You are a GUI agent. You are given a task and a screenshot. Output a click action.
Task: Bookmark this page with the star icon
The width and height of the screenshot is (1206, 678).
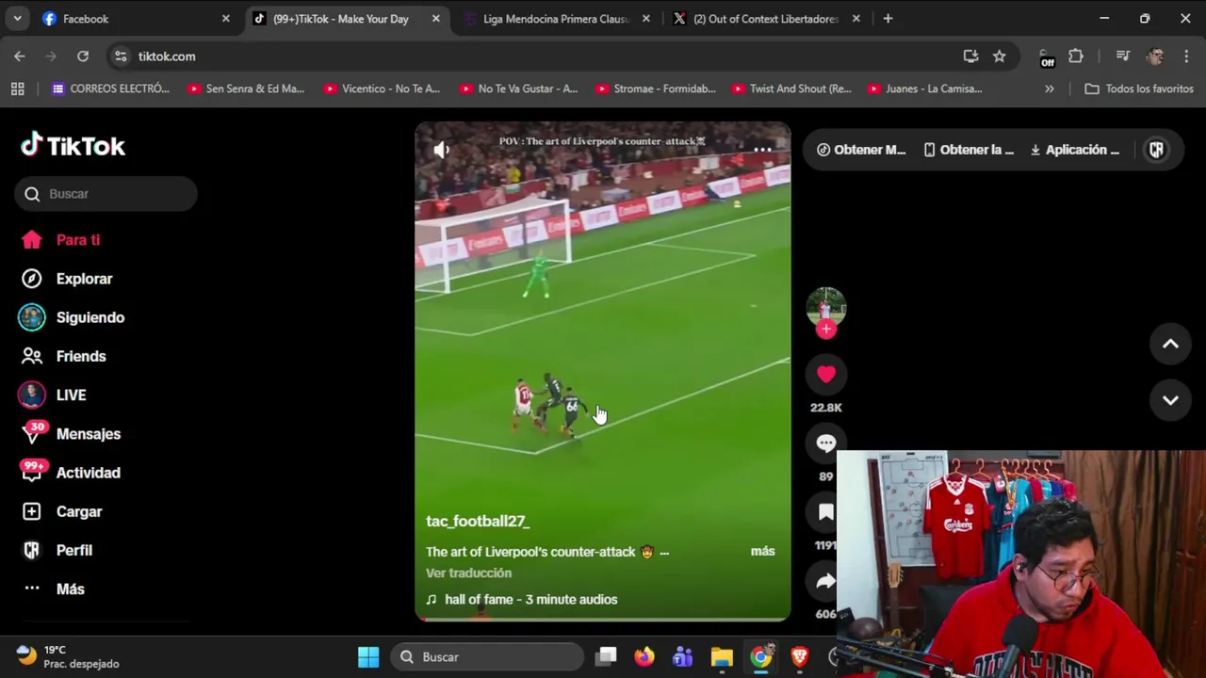pyautogui.click(x=999, y=56)
